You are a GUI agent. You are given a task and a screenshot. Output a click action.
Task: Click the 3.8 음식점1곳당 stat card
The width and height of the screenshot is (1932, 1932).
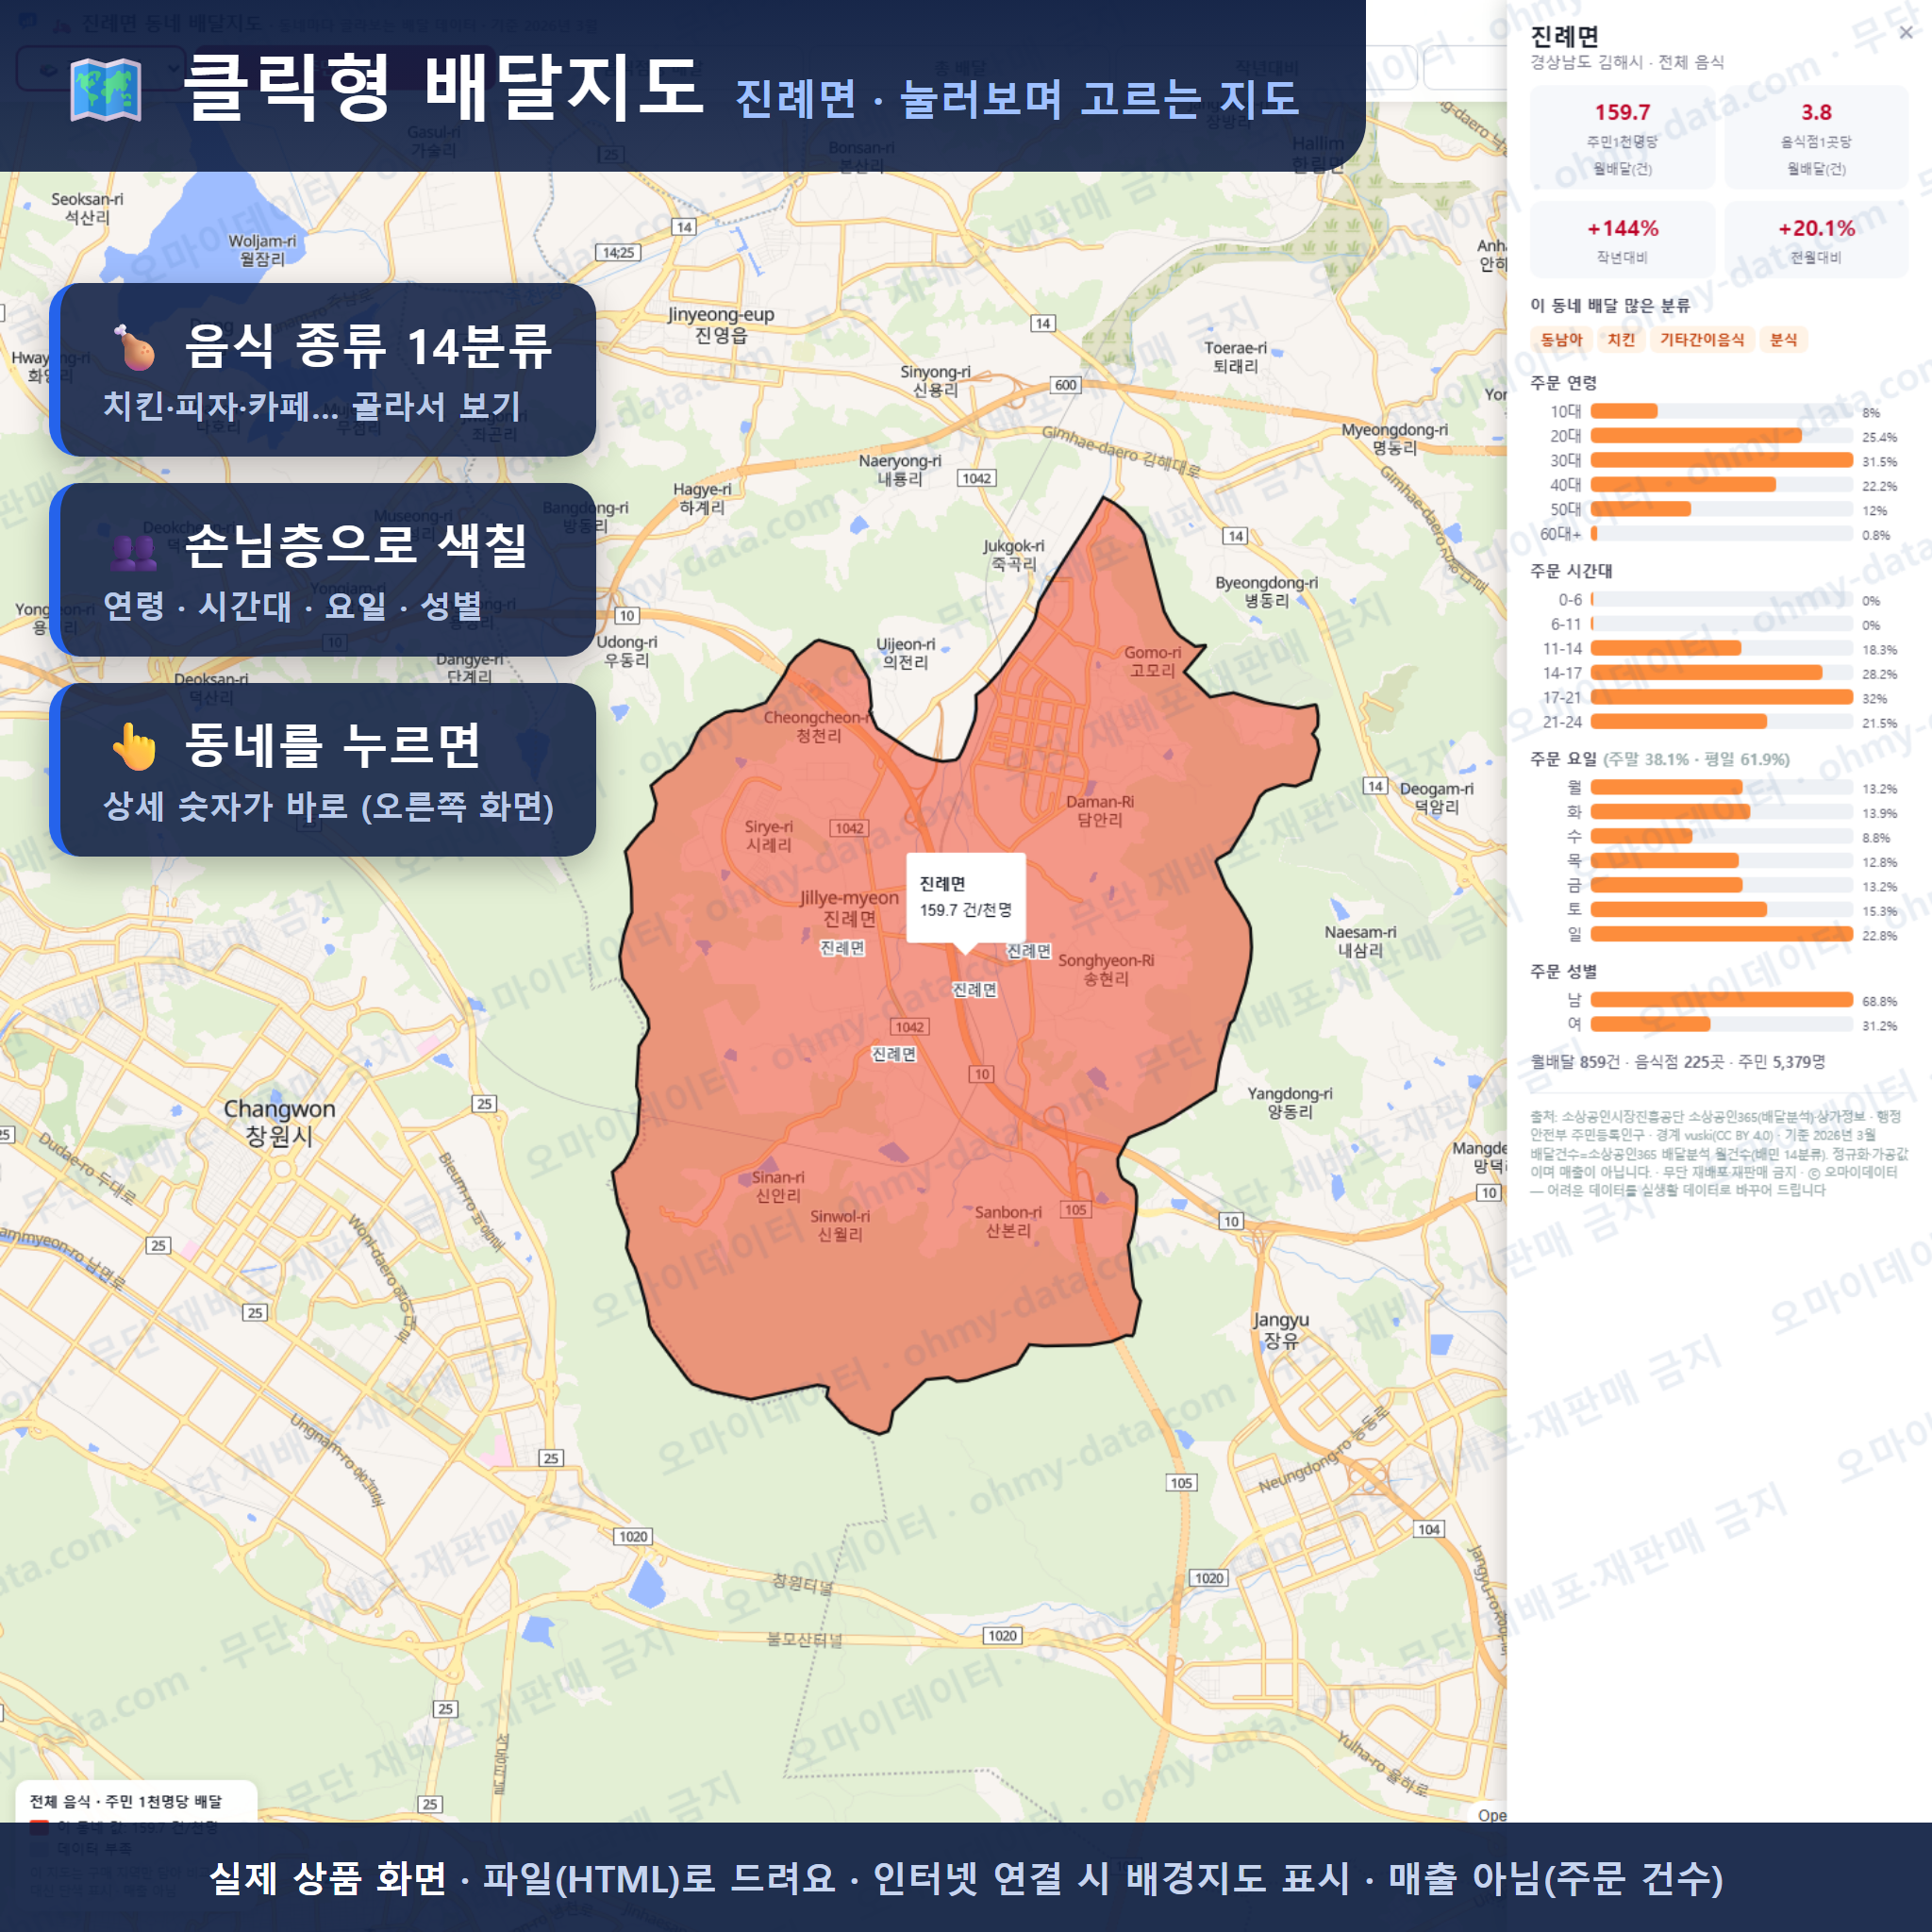tap(1816, 138)
